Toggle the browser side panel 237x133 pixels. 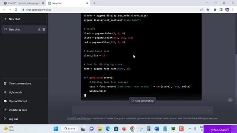click(x=221, y=10)
